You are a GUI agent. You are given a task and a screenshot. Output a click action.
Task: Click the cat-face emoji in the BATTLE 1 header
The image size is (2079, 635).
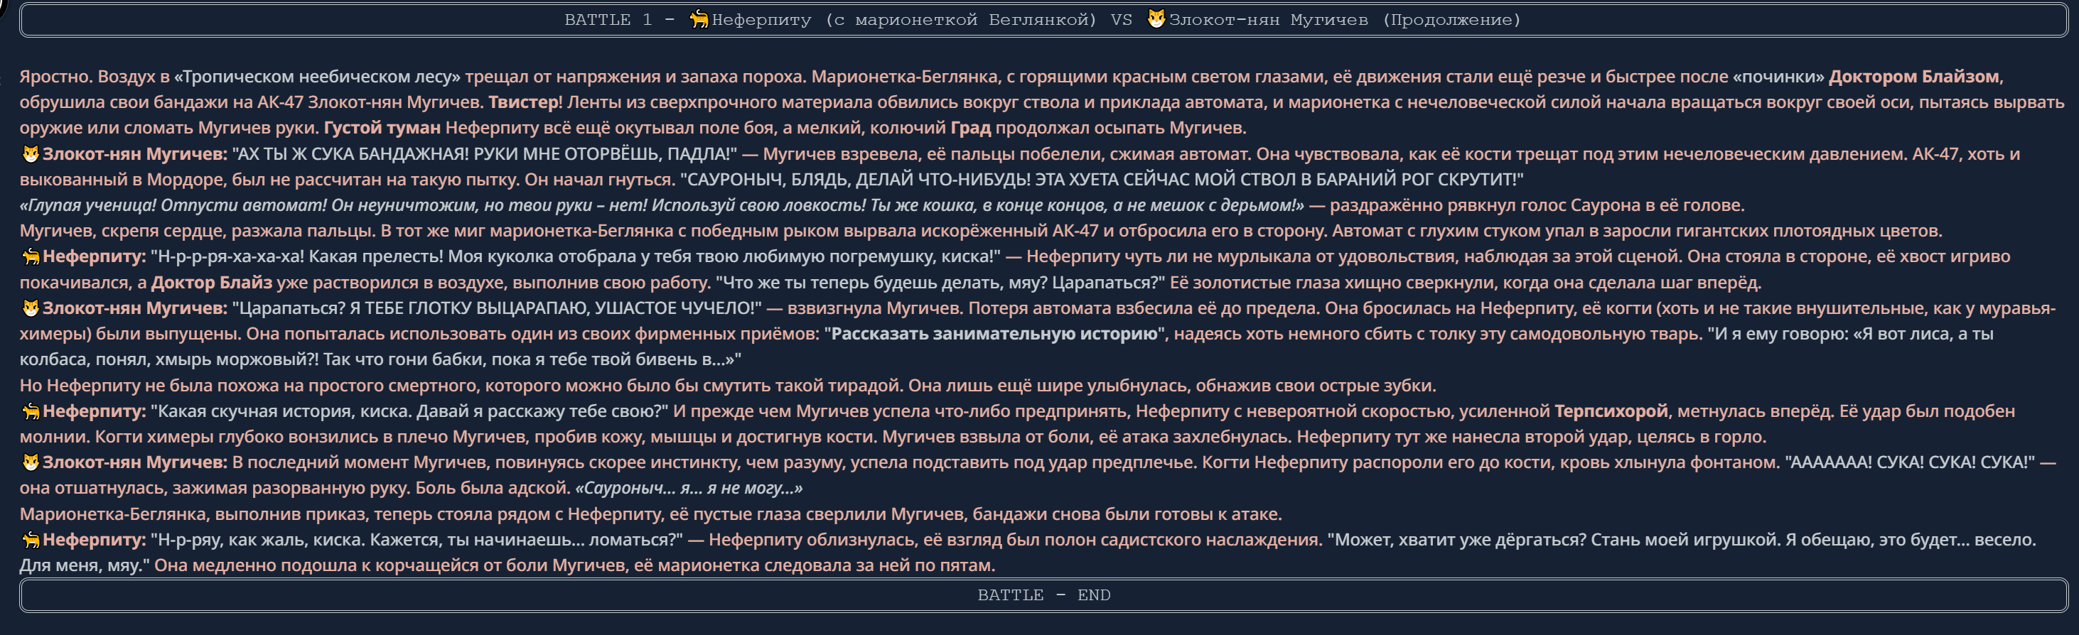(1156, 19)
